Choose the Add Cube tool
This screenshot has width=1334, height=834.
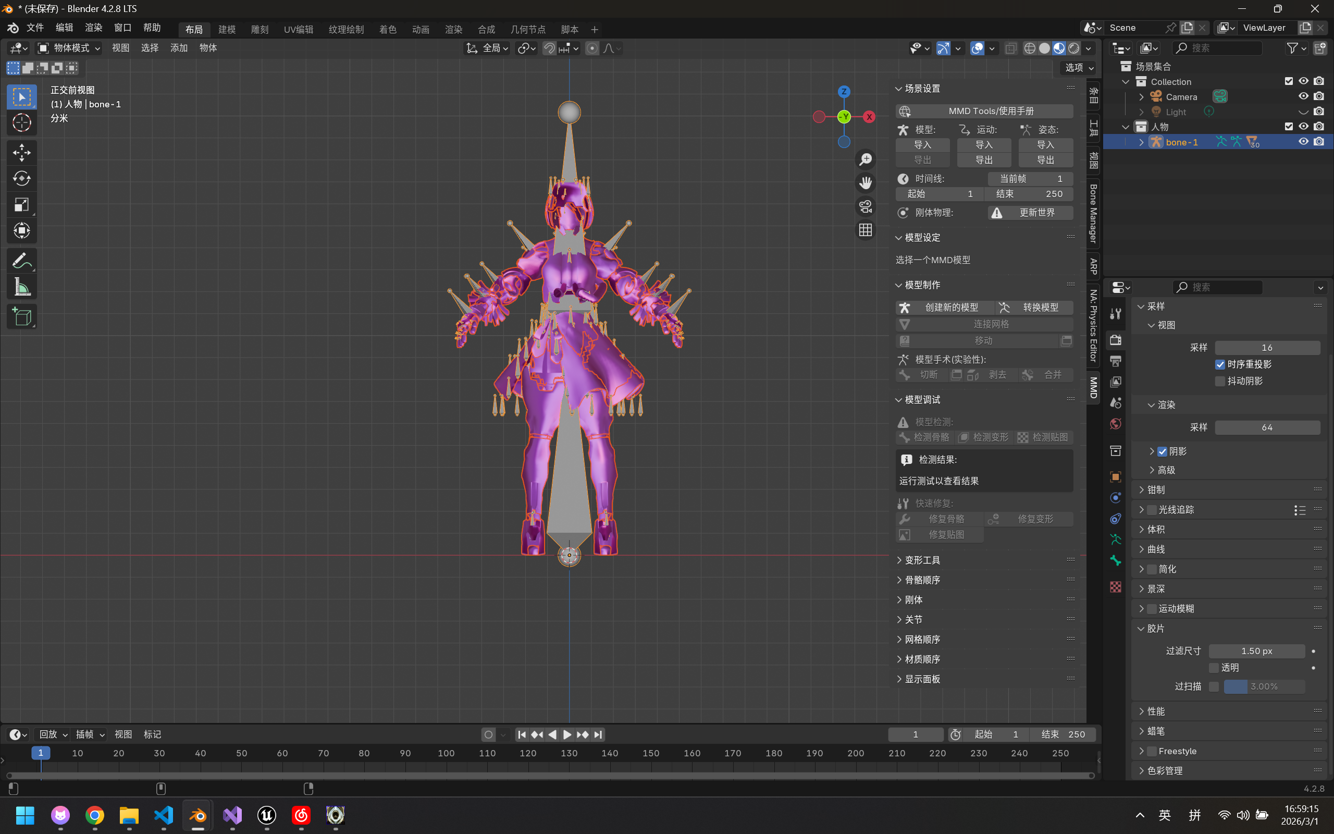click(x=21, y=317)
